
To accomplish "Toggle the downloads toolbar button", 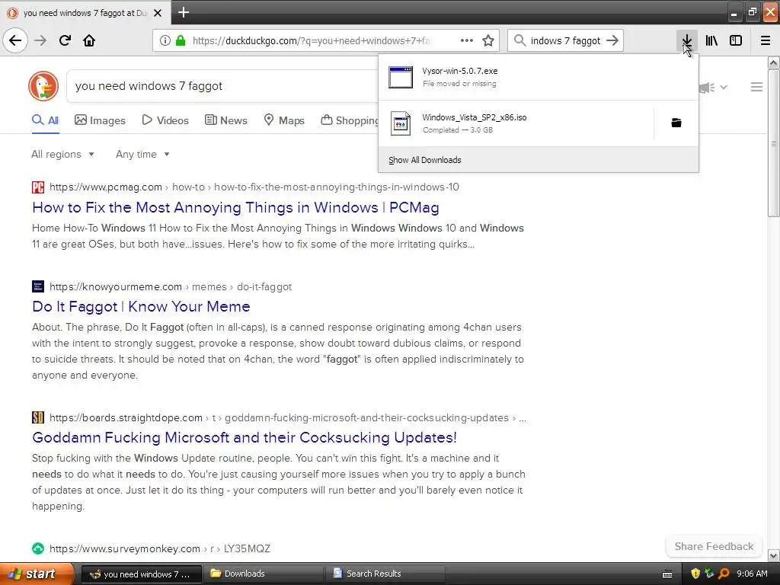I will tap(686, 40).
